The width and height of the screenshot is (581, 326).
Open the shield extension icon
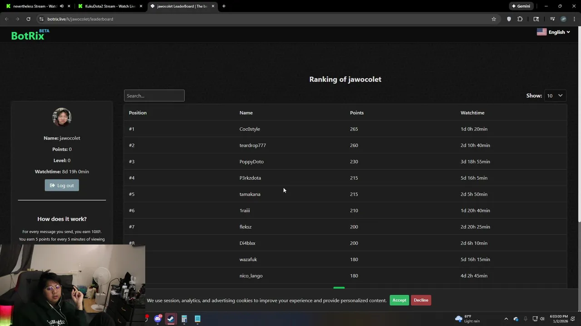coord(509,19)
